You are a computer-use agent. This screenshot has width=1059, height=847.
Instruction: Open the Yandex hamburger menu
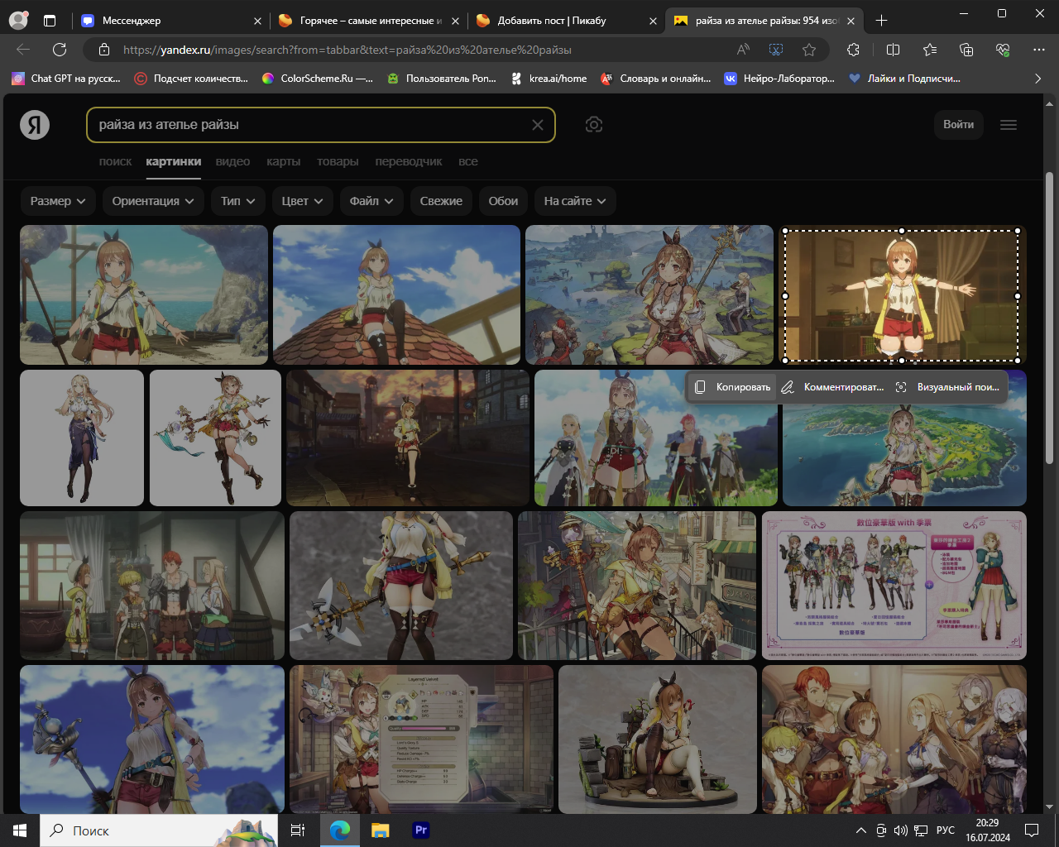[x=1008, y=125]
